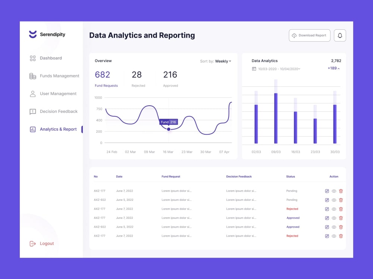Open Decision Feedback via its sidebar icon
This screenshot has height=279, width=373.
pyautogui.click(x=32, y=111)
